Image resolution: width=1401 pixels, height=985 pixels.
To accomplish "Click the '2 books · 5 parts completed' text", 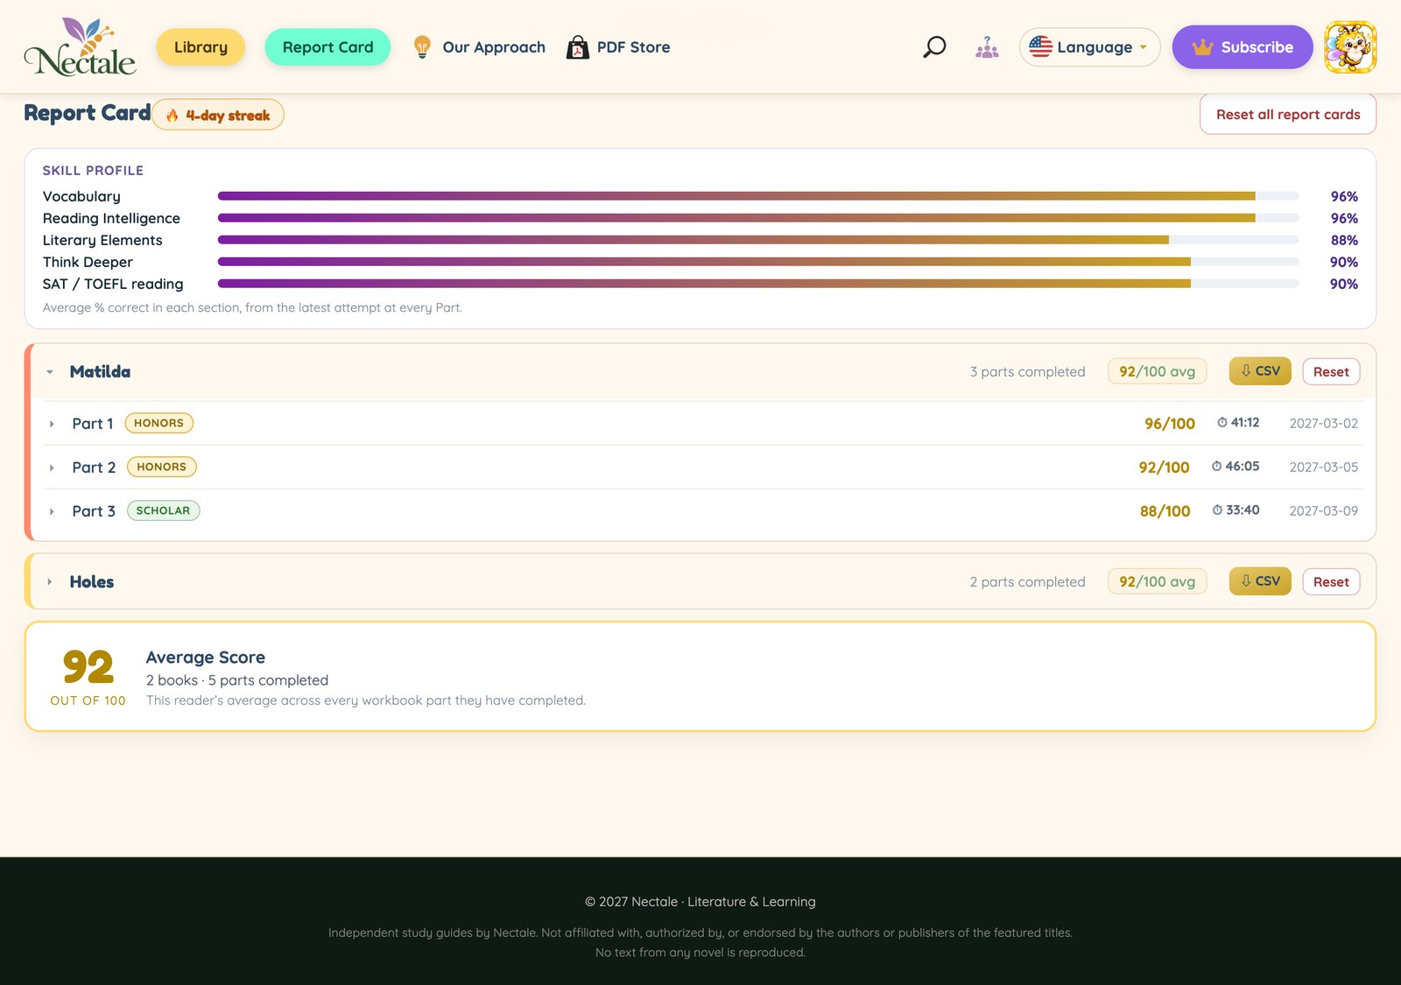I will click(x=237, y=680).
